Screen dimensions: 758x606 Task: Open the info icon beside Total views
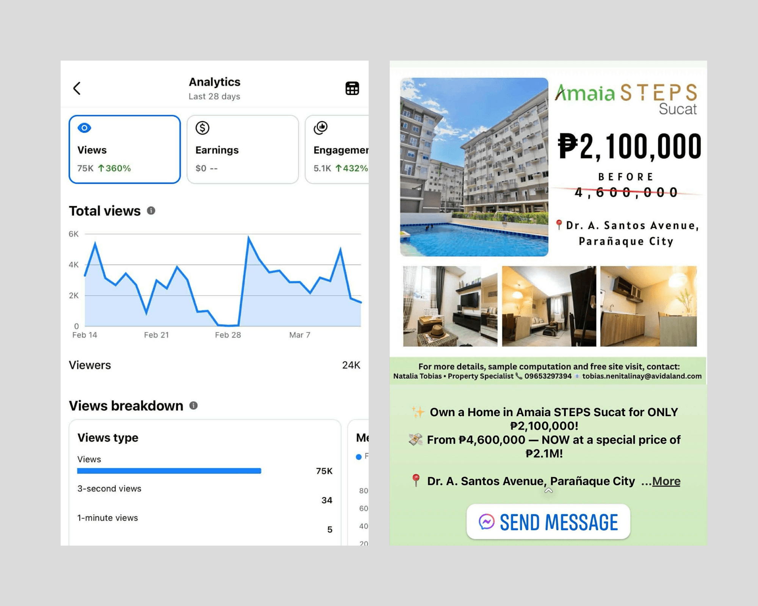pyautogui.click(x=151, y=211)
